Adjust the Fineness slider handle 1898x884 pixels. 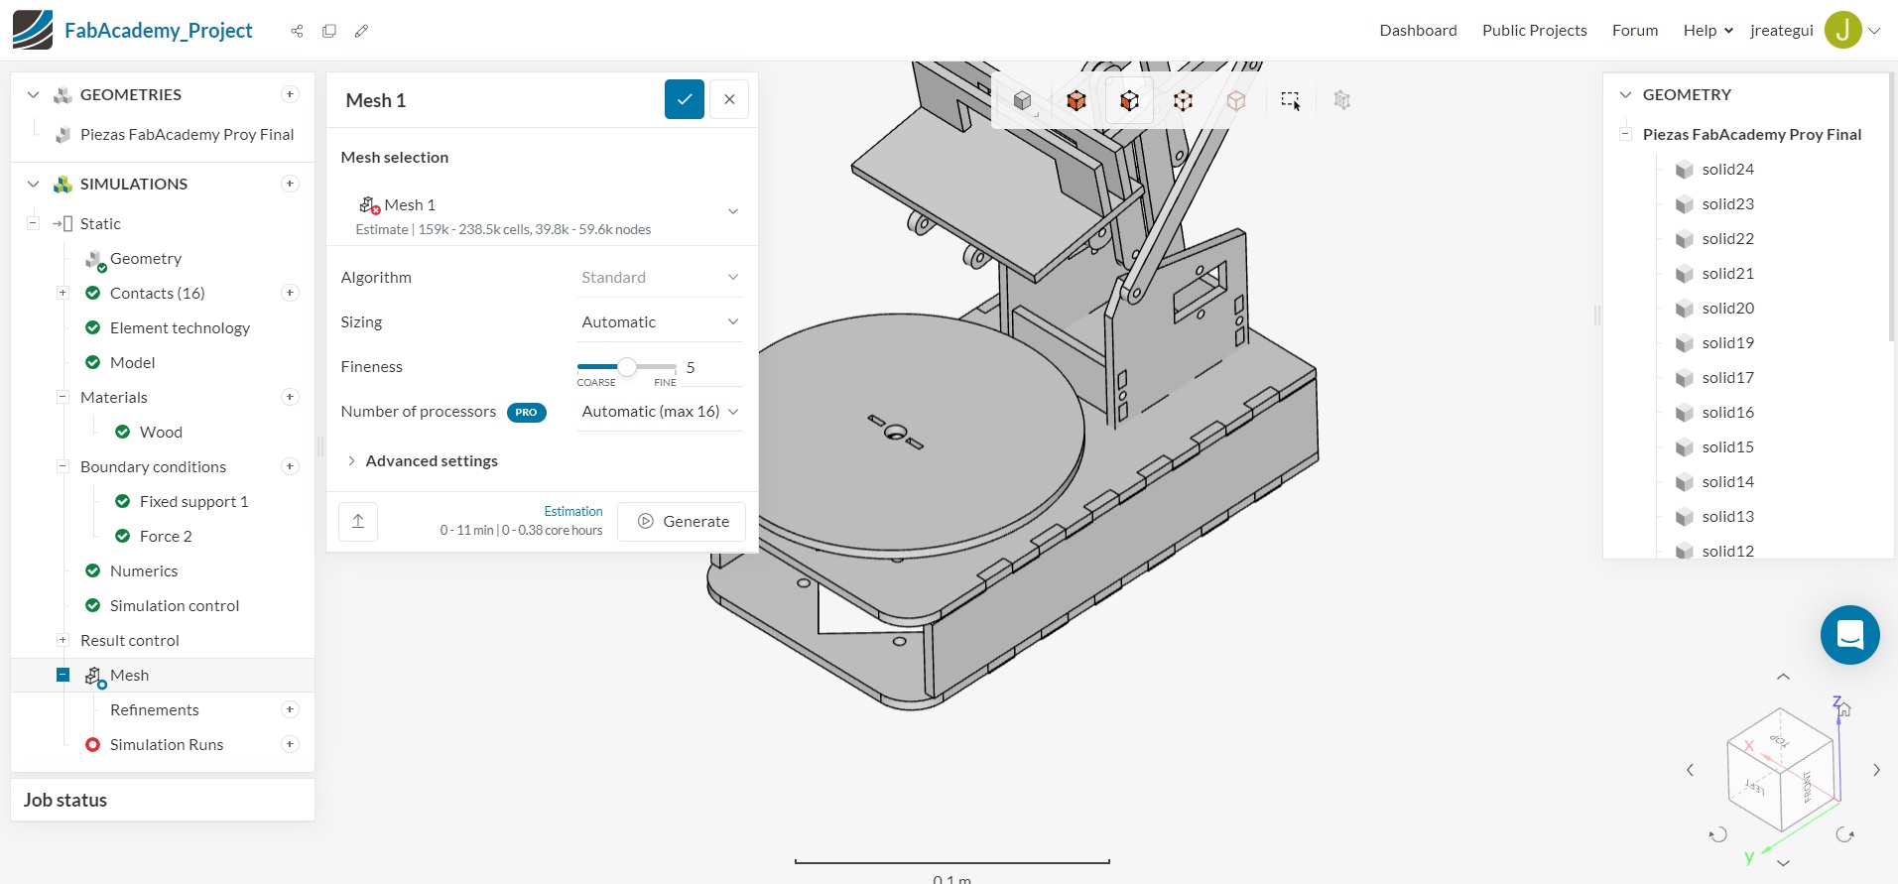pyautogui.click(x=627, y=366)
